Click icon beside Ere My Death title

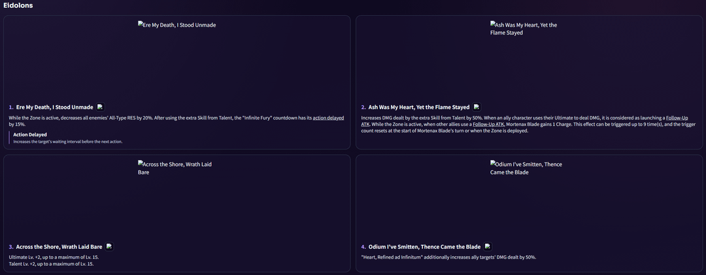(x=100, y=106)
